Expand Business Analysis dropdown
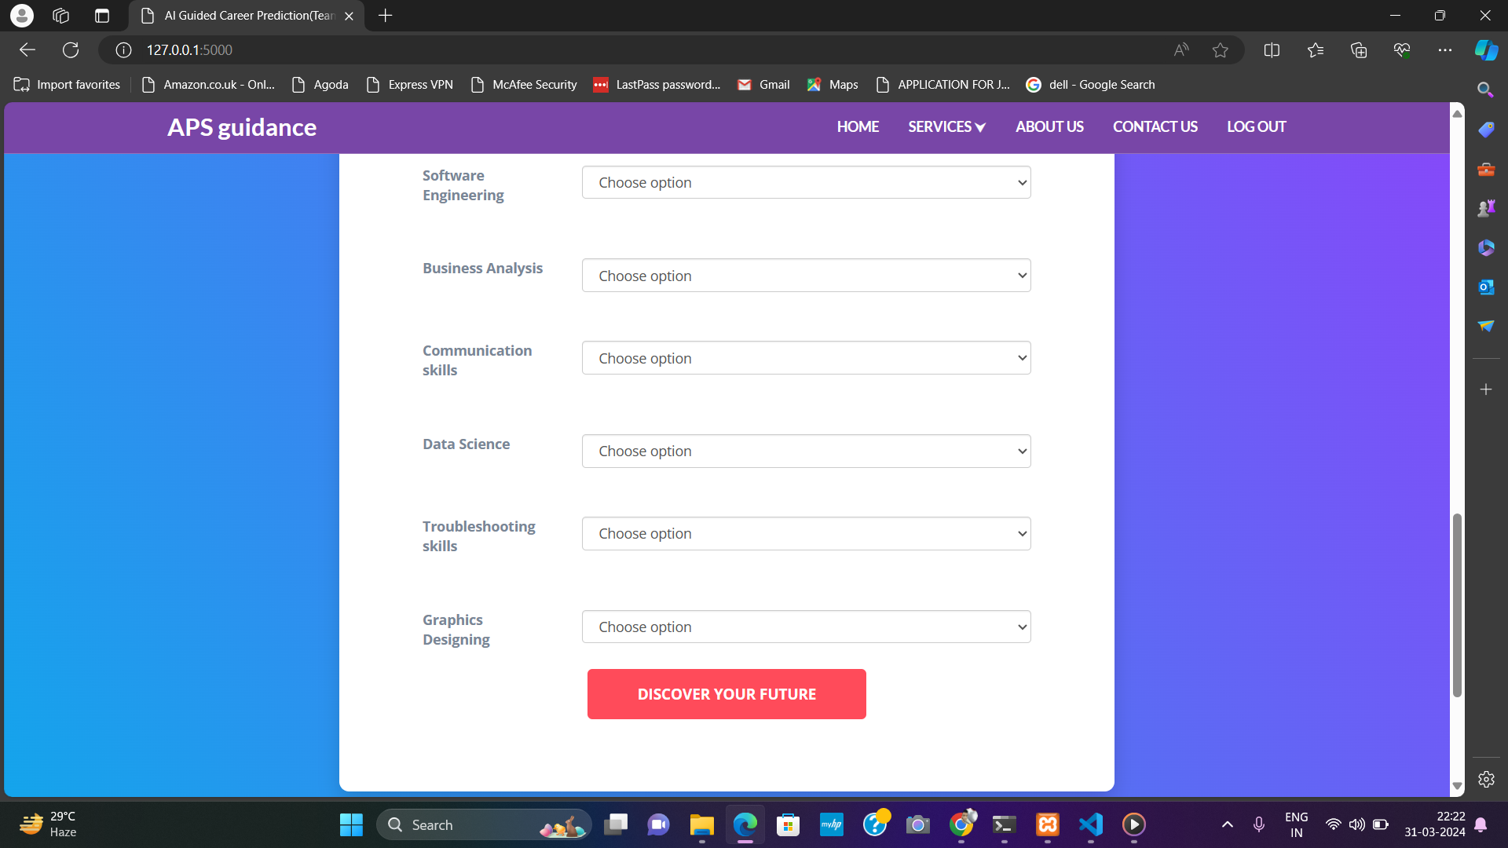 (x=806, y=276)
